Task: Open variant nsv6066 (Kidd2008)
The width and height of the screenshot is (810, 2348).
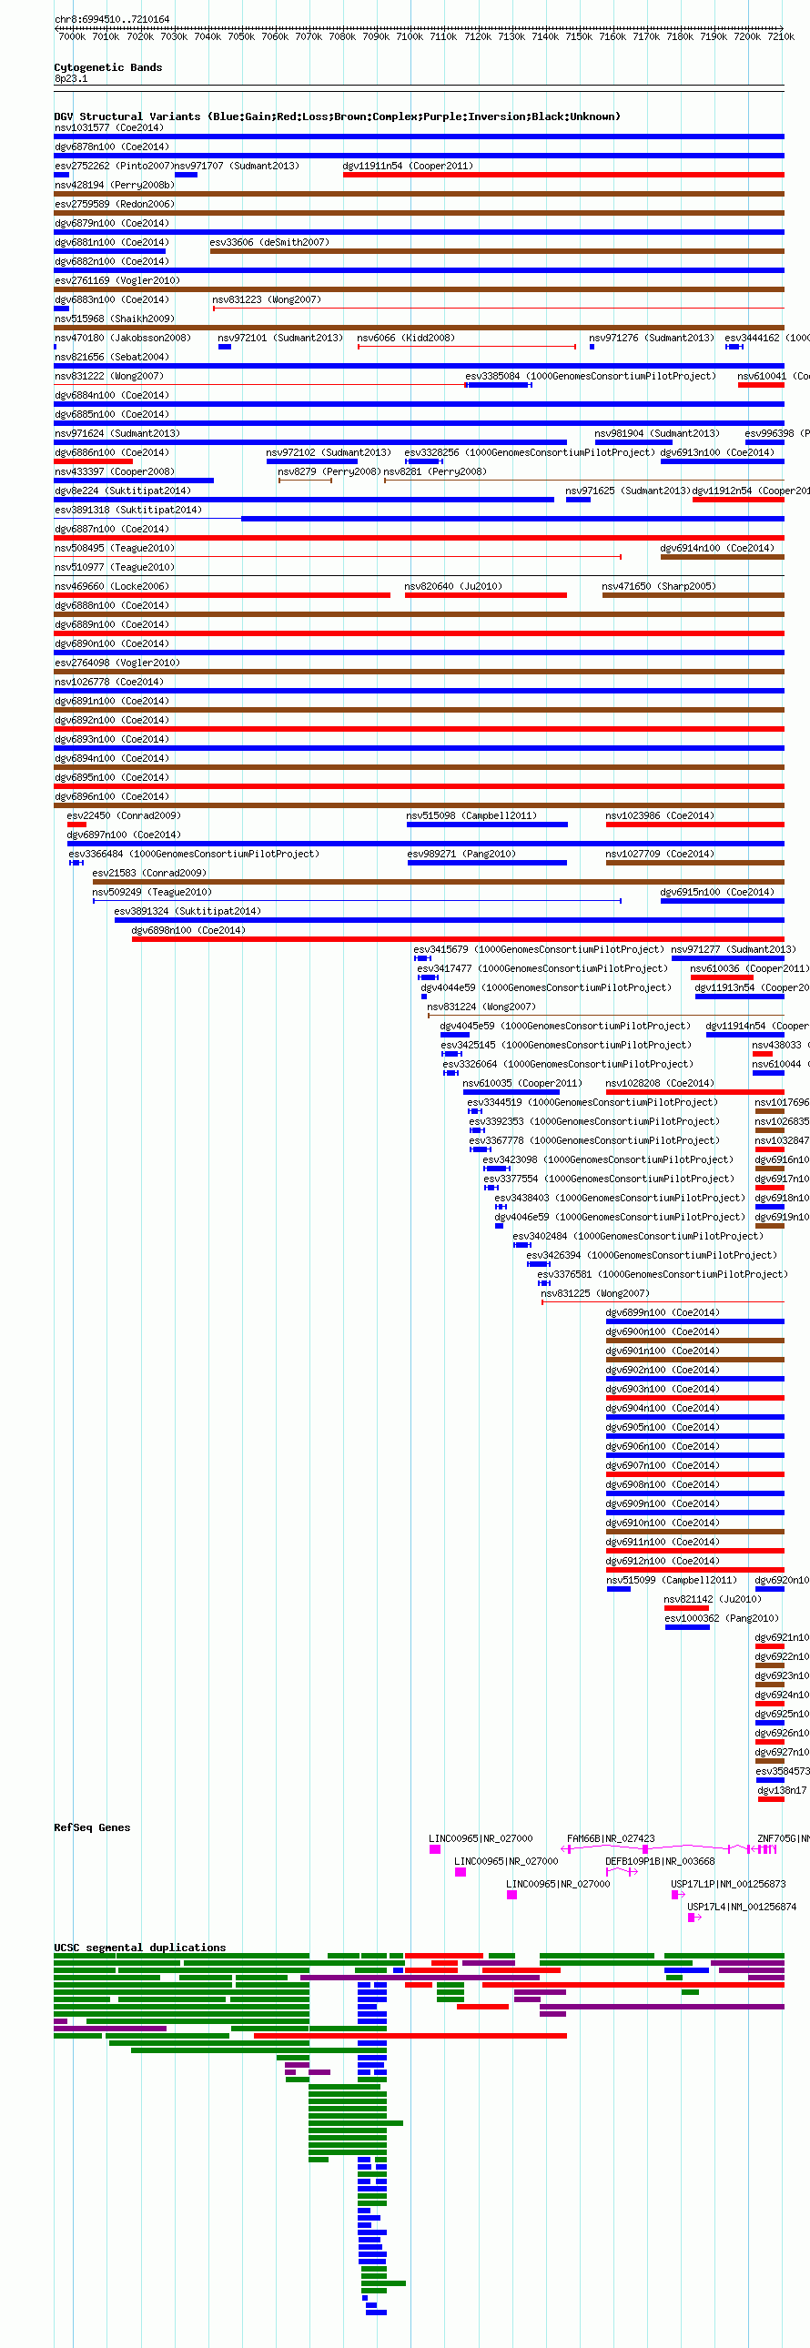Action: [407, 339]
